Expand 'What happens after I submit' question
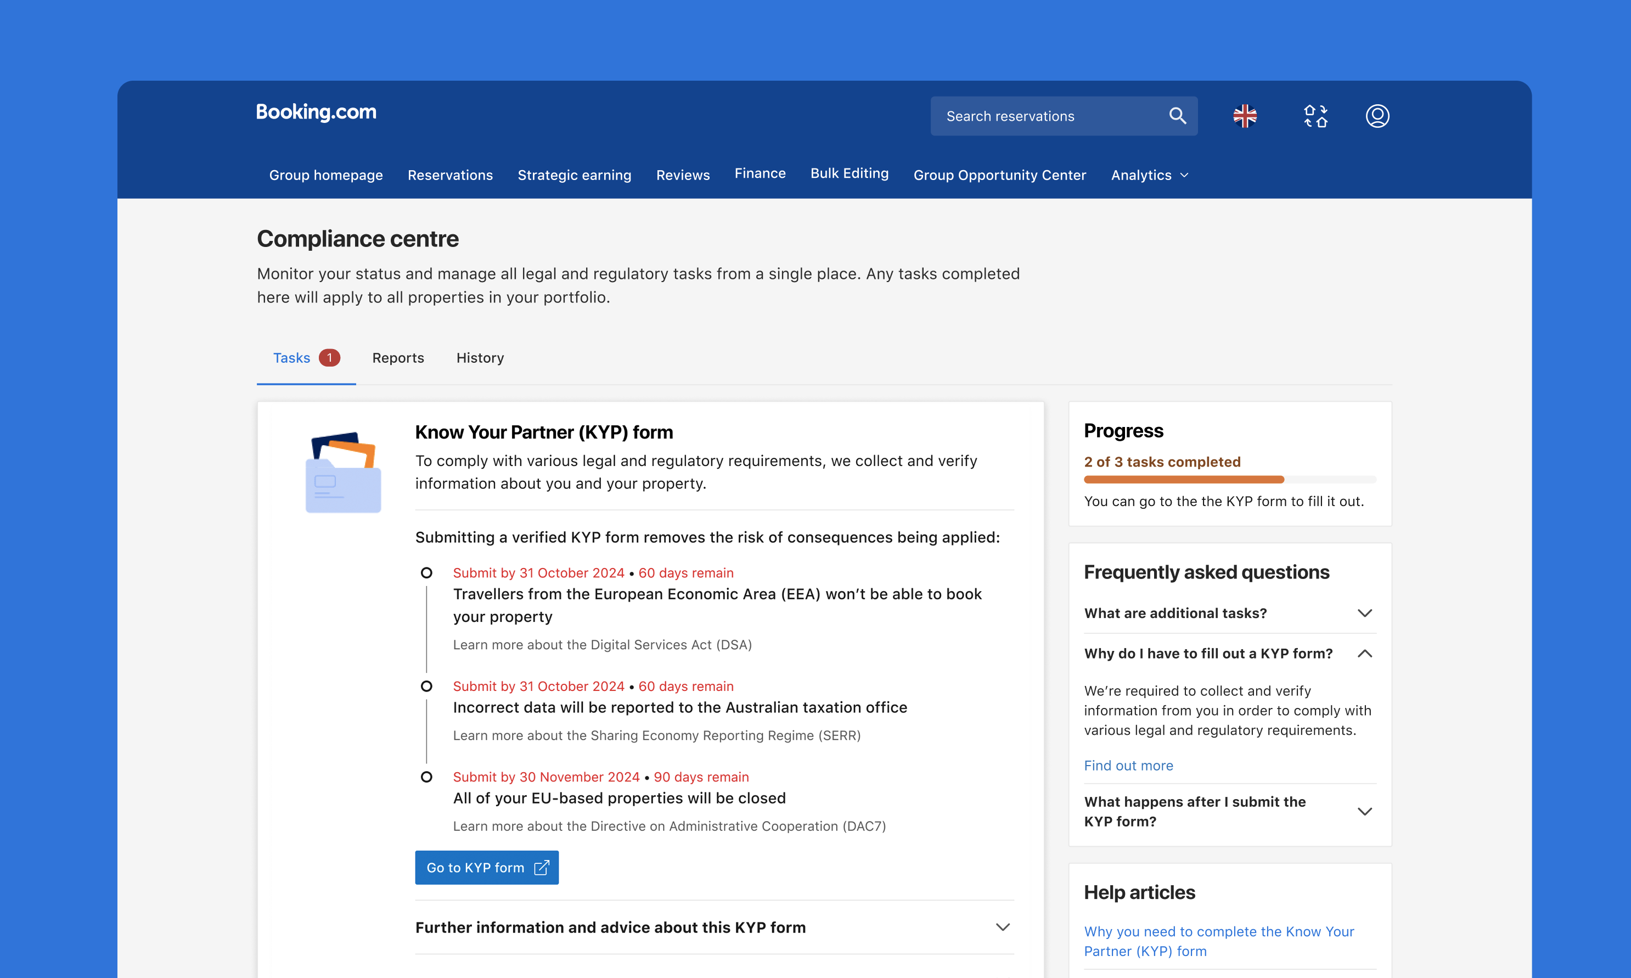This screenshot has height=978, width=1631. 1364,811
